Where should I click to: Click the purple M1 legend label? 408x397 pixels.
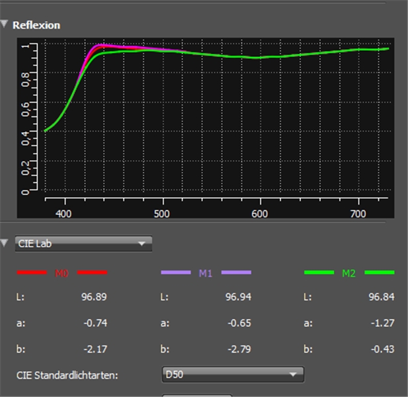(x=206, y=273)
